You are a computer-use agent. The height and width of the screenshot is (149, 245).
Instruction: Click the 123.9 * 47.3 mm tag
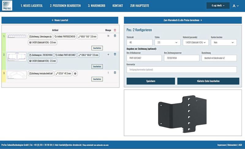click(63, 73)
